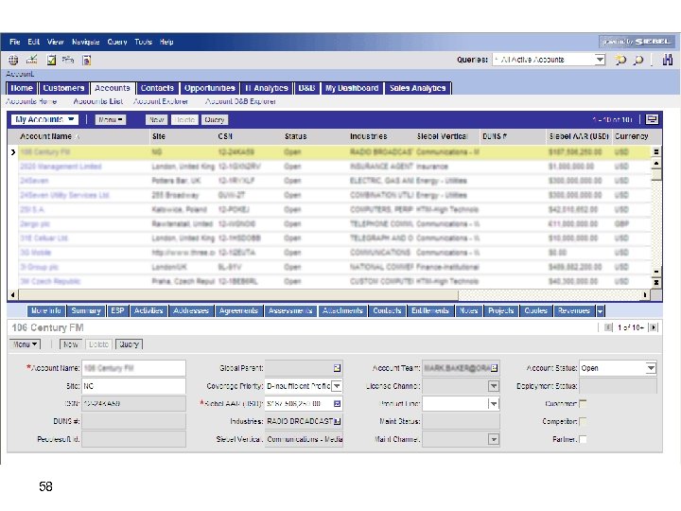This screenshot has height=511, width=681.
Task: Click Query button in list applet
Action: tap(215, 119)
